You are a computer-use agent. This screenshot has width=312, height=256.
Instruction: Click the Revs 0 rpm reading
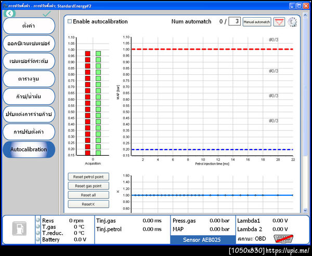[x=76, y=221]
